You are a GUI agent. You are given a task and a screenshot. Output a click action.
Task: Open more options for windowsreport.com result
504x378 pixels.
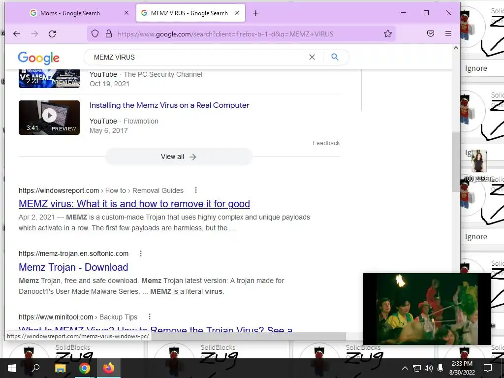[x=196, y=190]
